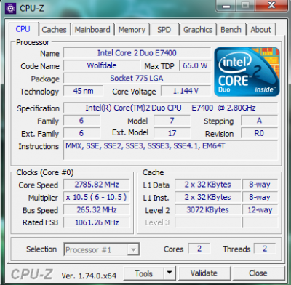Click the CPU-Z app icon in title bar
291x285 pixels.
[10, 8]
